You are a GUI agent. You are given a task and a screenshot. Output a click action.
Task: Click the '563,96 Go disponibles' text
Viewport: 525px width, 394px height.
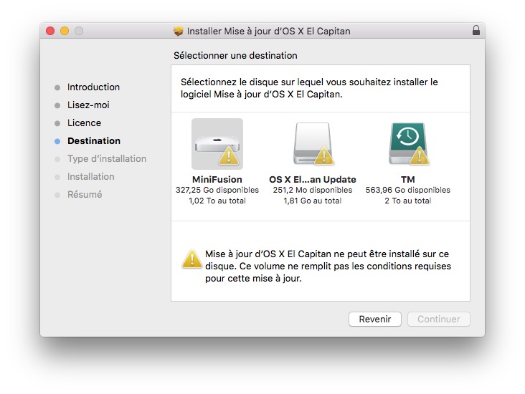(x=408, y=190)
